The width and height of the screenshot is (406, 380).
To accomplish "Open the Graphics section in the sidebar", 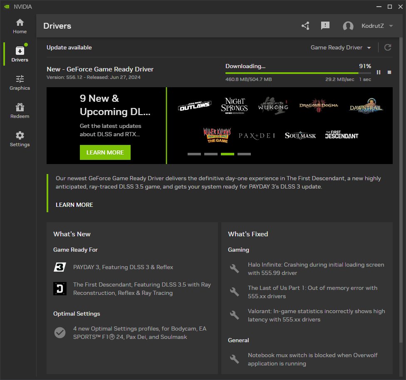I will click(x=20, y=83).
